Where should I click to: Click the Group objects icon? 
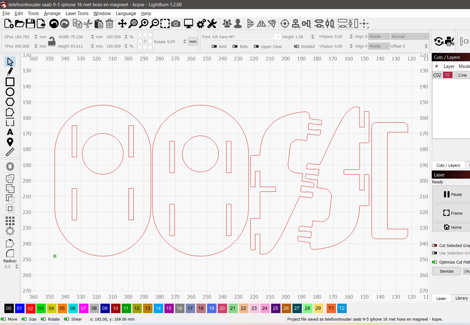pos(227,24)
